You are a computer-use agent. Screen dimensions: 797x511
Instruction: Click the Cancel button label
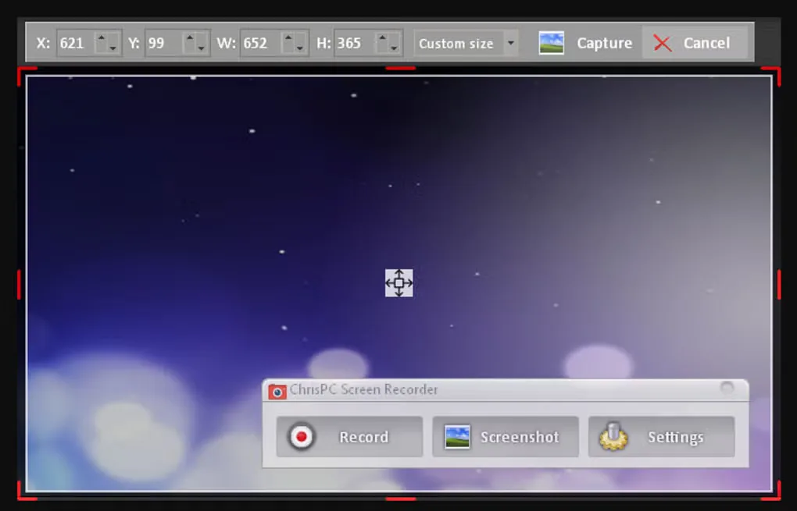pos(706,43)
